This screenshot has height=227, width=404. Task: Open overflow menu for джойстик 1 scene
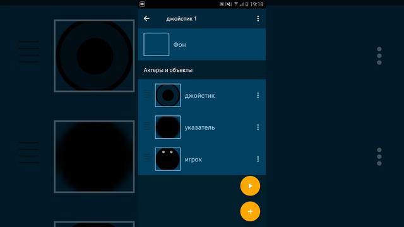pyautogui.click(x=258, y=18)
